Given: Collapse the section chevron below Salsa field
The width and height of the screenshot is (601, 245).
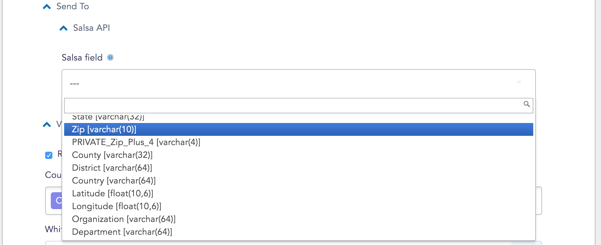Looking at the screenshot, I should (47, 125).
